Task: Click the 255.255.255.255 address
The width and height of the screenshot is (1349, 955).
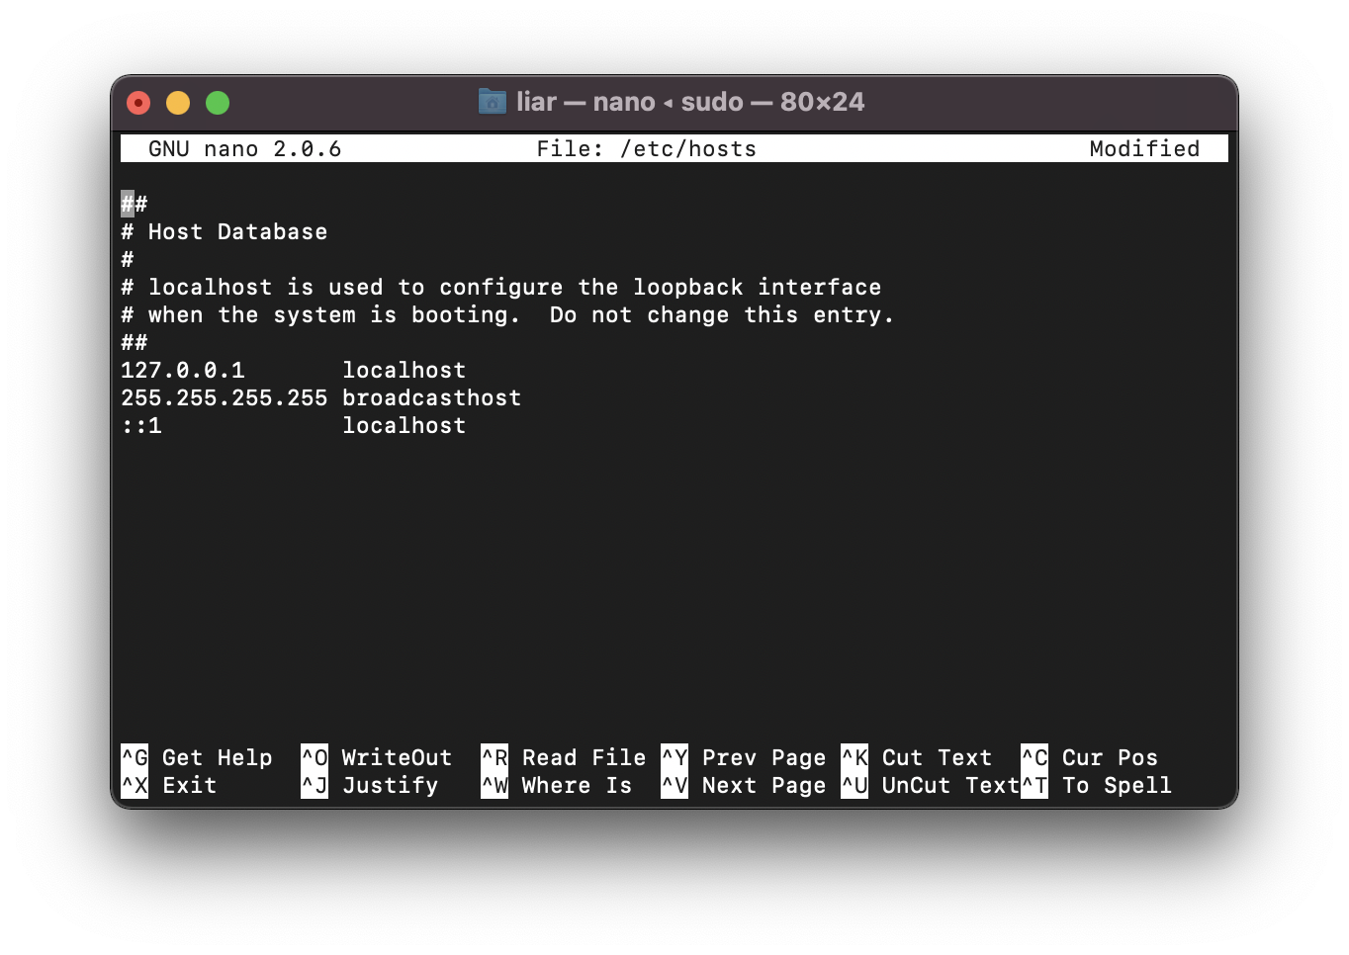Action: point(225,397)
